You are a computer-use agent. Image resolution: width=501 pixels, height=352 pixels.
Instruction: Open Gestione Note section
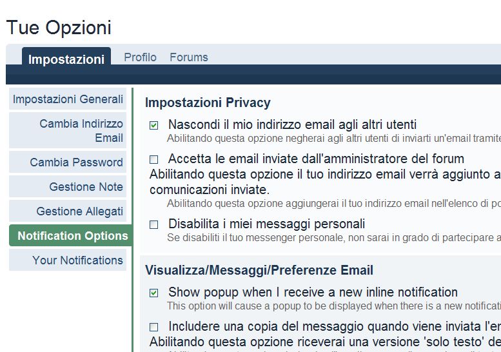click(68, 187)
